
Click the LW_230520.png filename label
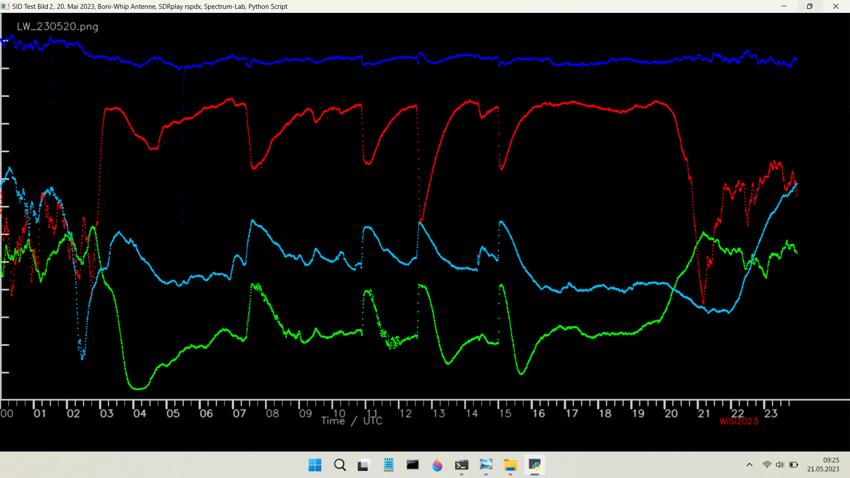coord(58,27)
